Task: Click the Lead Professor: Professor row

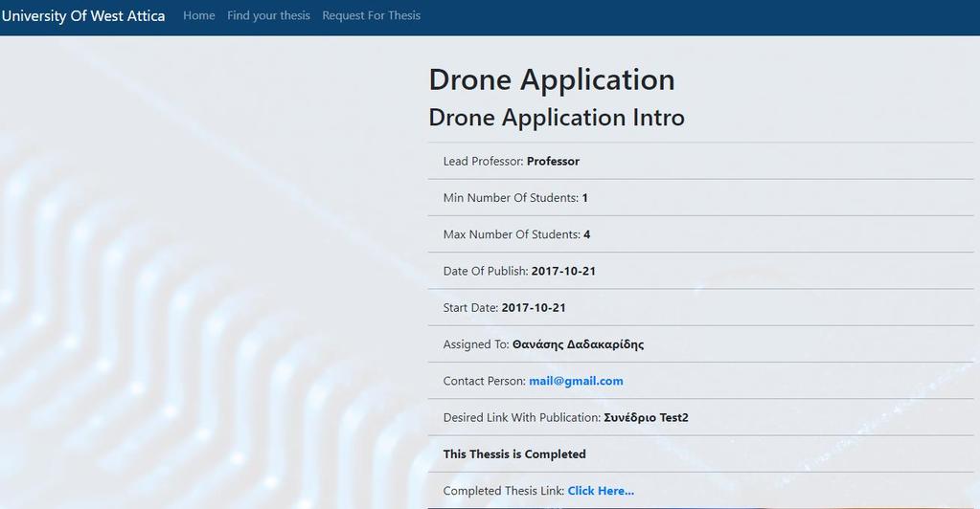Action: [x=700, y=161]
